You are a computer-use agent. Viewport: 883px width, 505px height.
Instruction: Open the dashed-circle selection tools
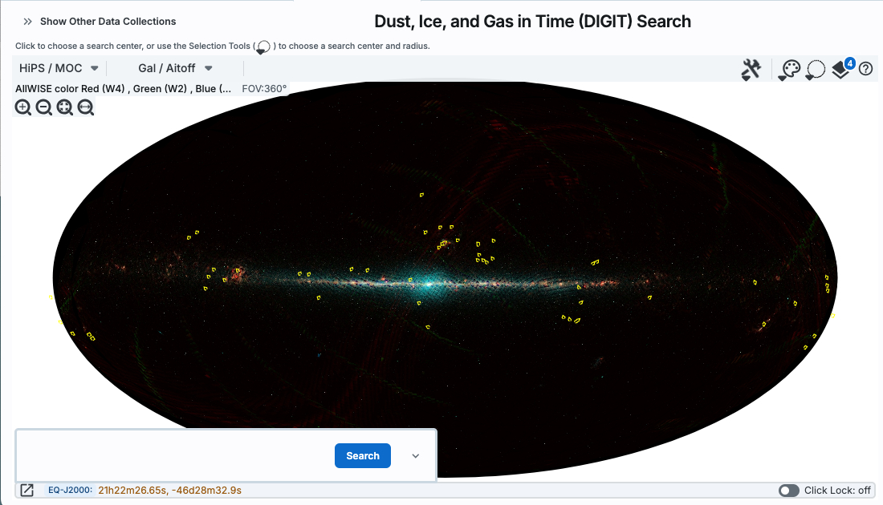816,70
